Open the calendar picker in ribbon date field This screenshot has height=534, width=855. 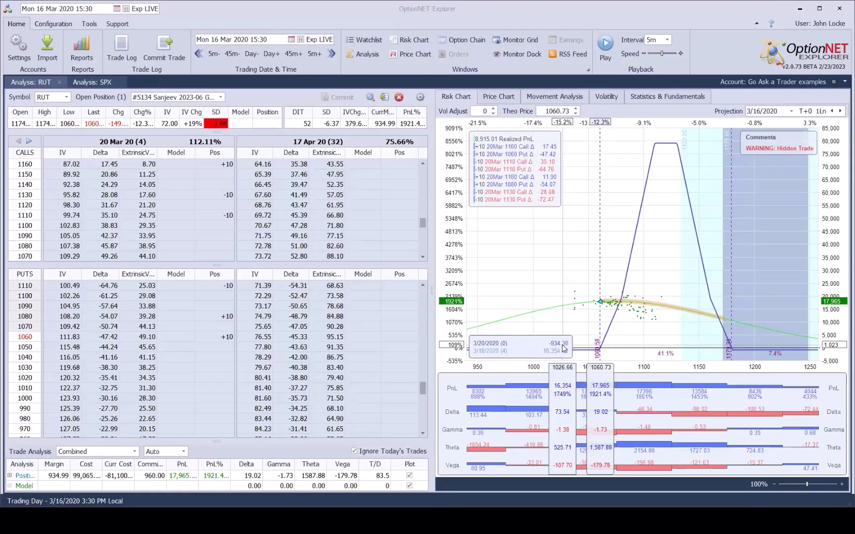click(x=291, y=40)
